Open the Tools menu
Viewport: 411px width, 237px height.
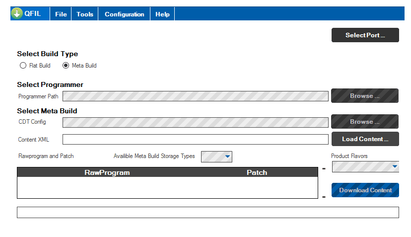(85, 14)
